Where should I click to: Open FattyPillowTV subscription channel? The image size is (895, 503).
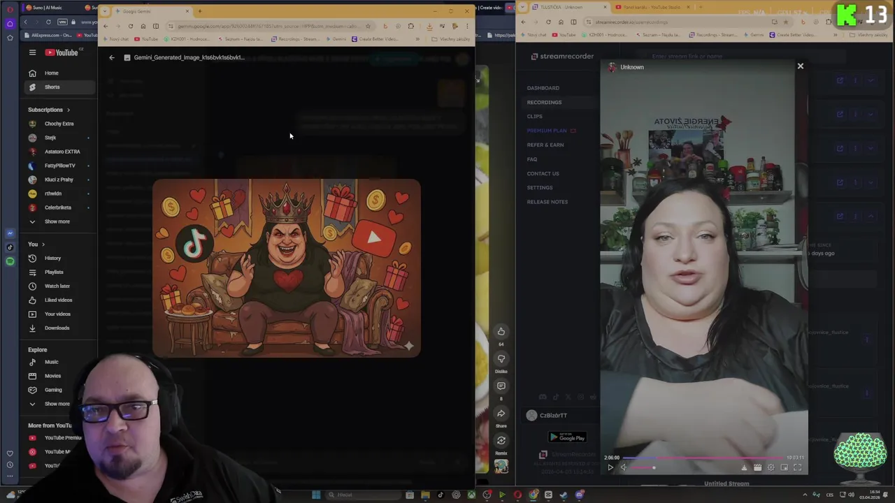click(59, 166)
